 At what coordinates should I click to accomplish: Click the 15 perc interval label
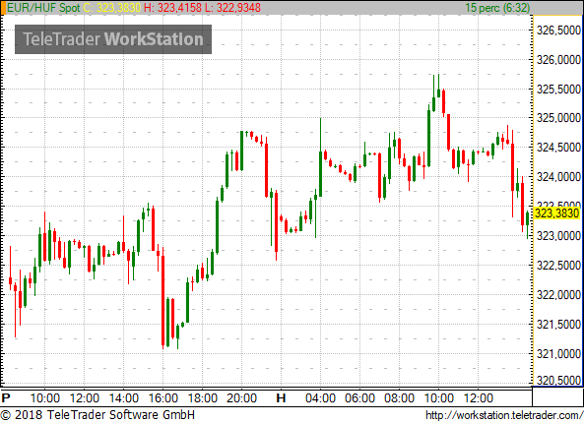(497, 8)
